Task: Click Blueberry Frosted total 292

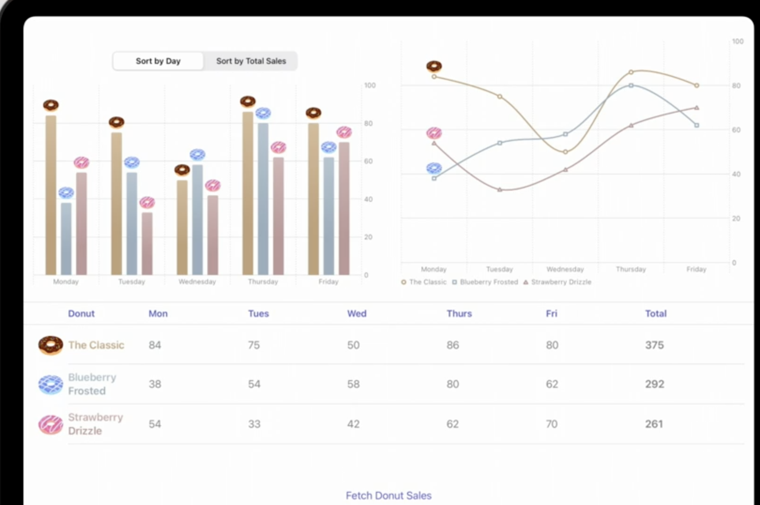Action: pyautogui.click(x=654, y=384)
